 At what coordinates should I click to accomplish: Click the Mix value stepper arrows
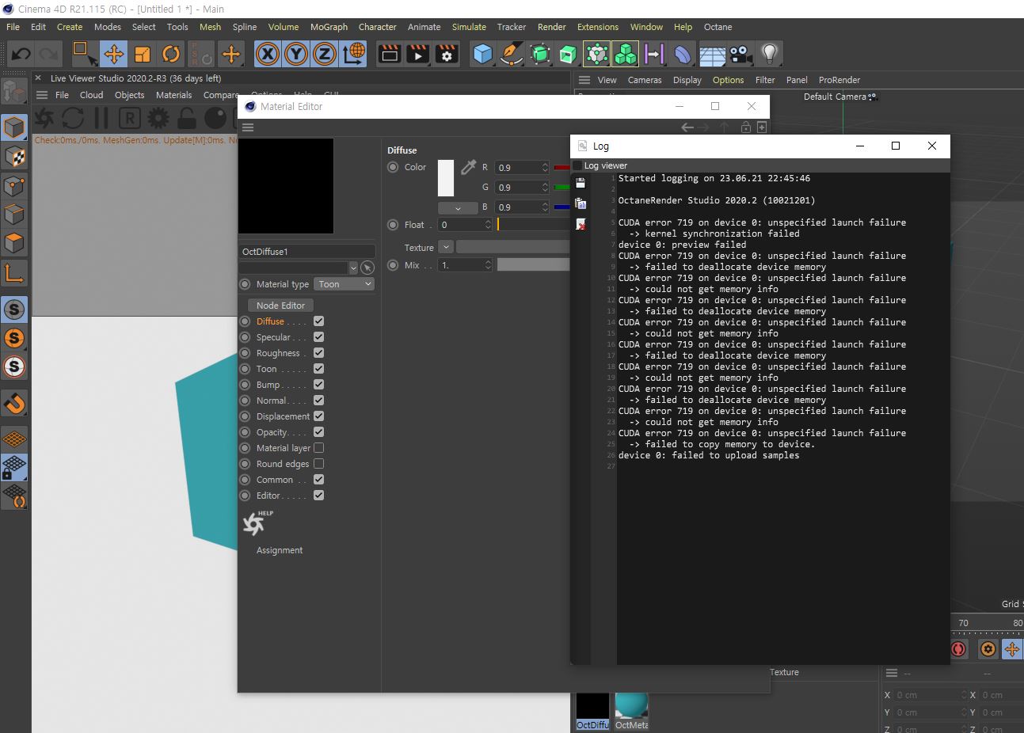(x=488, y=265)
